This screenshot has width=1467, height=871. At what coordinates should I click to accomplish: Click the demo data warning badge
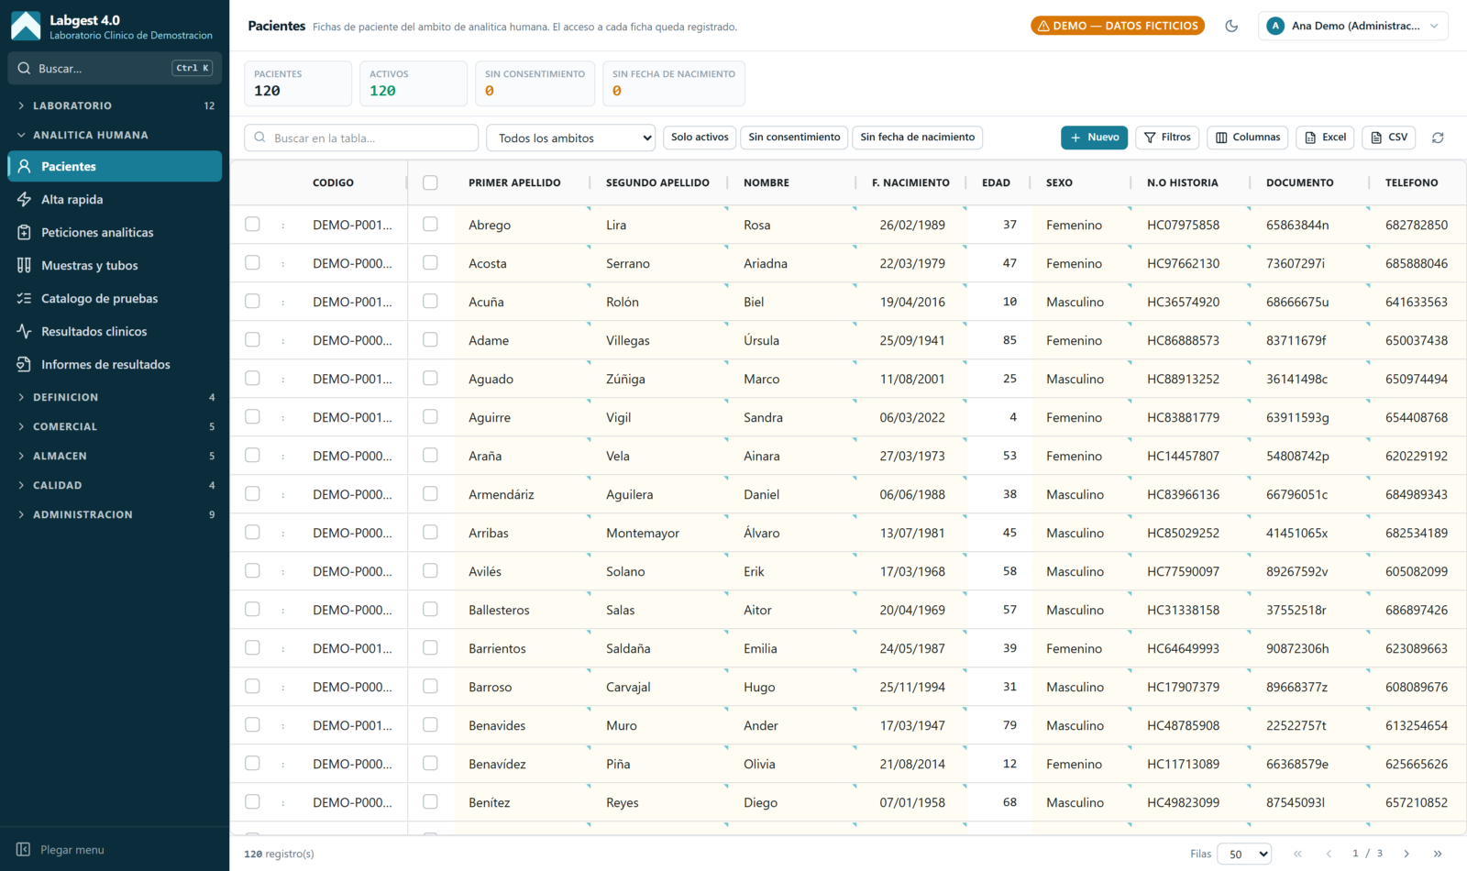click(x=1118, y=26)
